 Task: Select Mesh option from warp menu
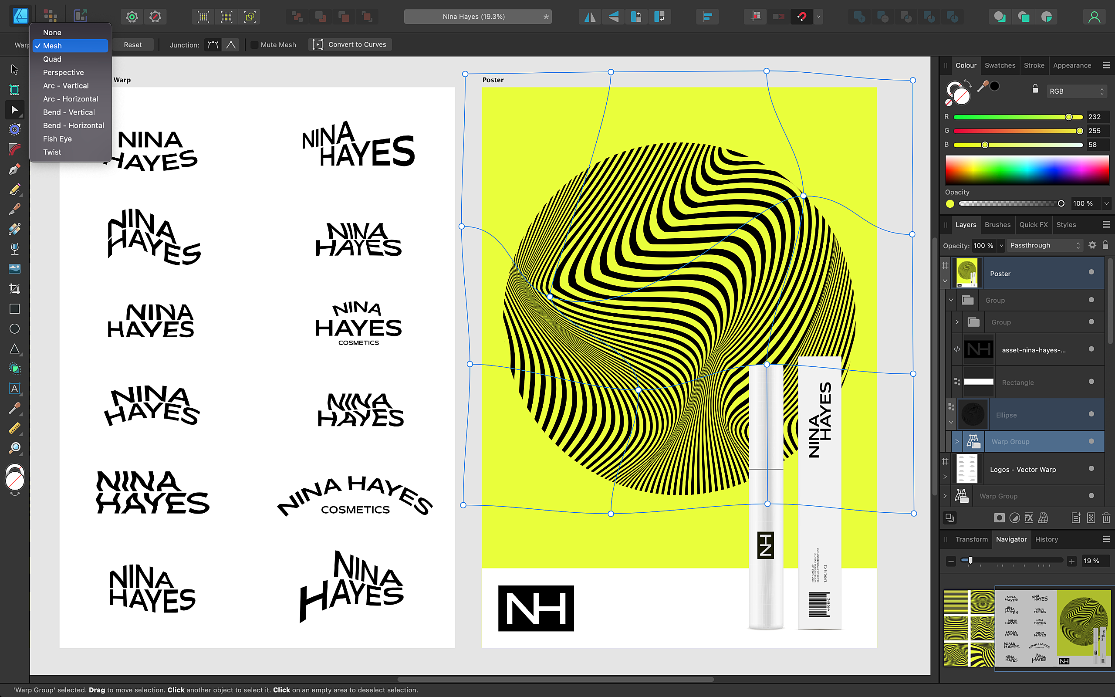pyautogui.click(x=71, y=46)
